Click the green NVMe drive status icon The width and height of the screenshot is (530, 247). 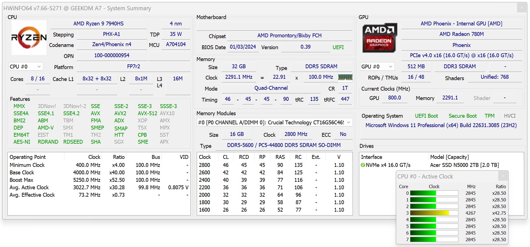click(x=363, y=165)
